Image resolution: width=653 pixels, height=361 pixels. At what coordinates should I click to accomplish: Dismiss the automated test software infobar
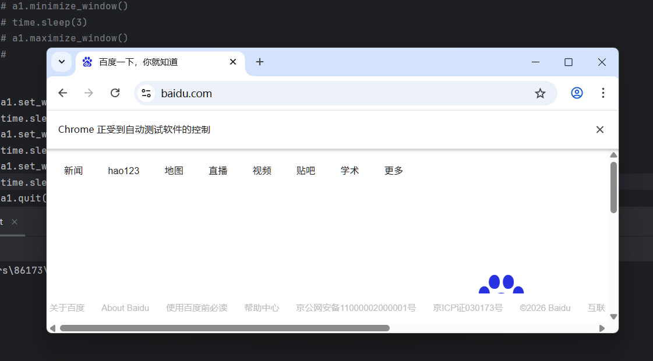click(599, 129)
